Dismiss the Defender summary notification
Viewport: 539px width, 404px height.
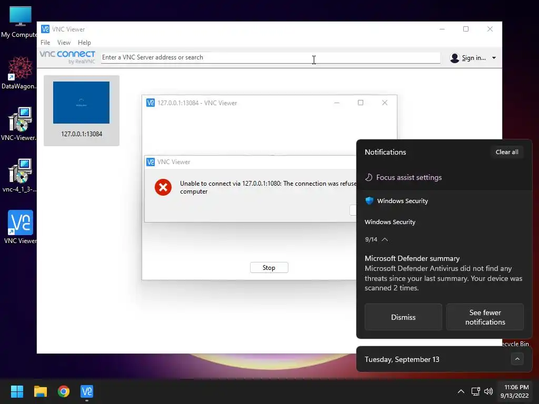click(x=403, y=317)
